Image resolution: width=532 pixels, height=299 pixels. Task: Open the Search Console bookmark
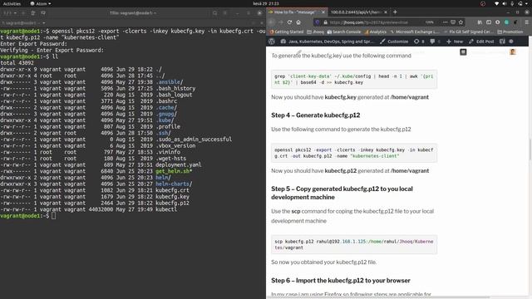[x=343, y=32]
